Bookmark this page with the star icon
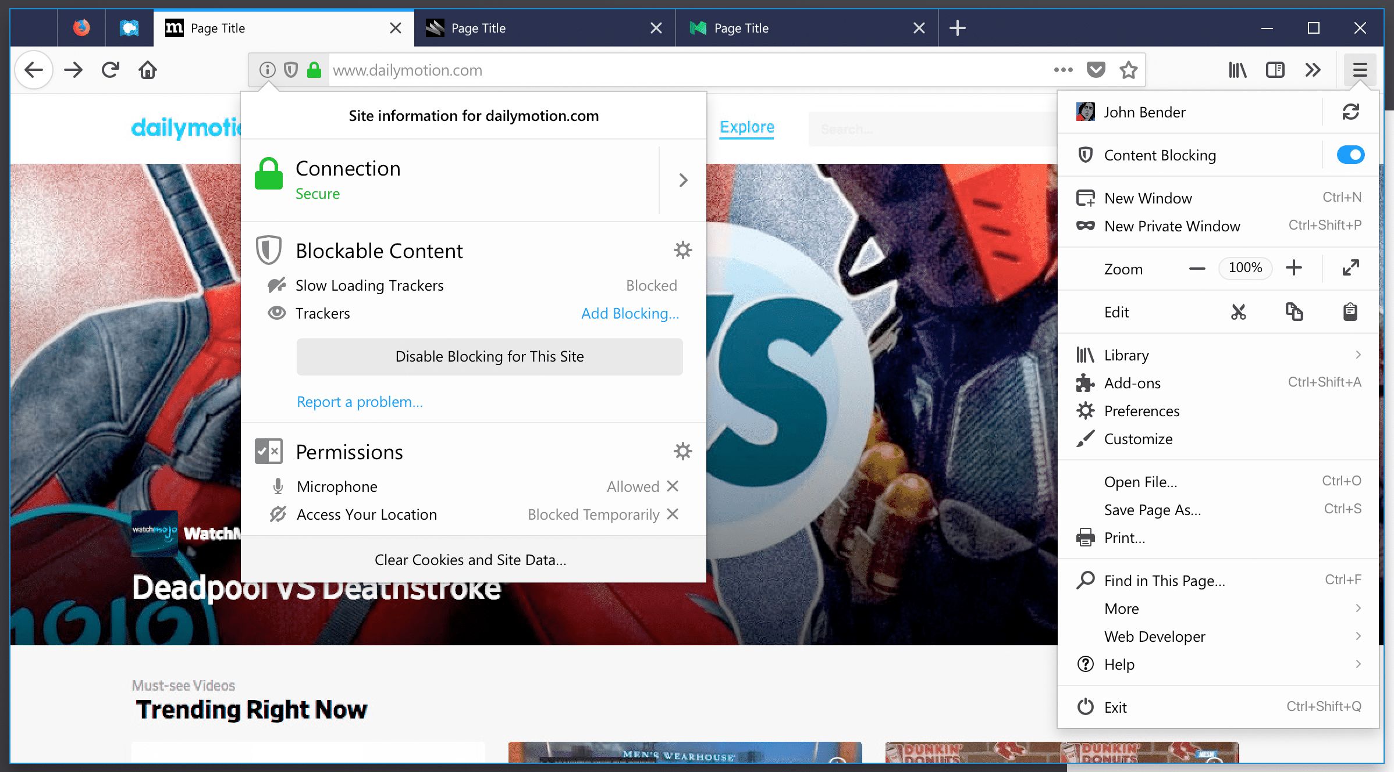Screen dimensions: 1394x772 (1129, 70)
